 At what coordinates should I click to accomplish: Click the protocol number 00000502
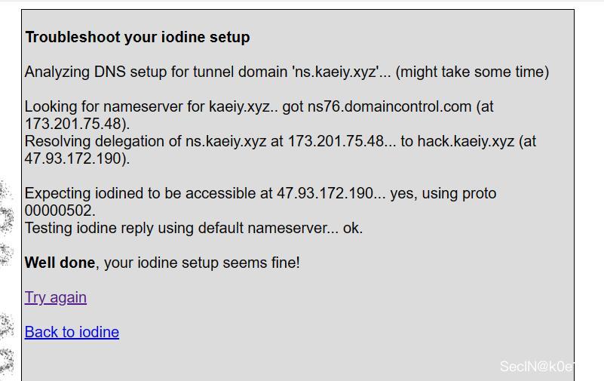pos(60,210)
